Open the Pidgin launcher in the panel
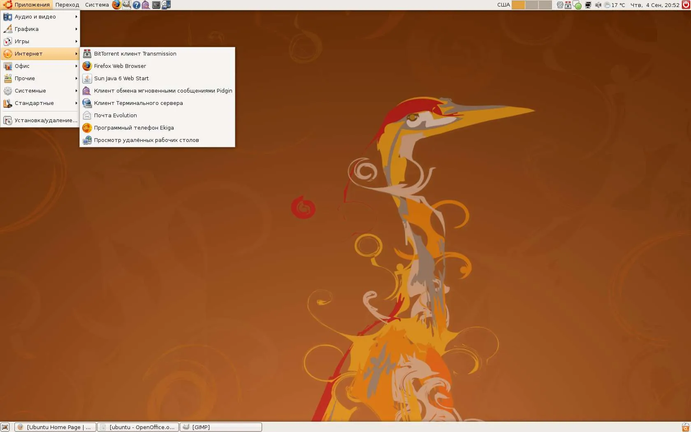Viewport: 691px width, 432px height. click(146, 5)
